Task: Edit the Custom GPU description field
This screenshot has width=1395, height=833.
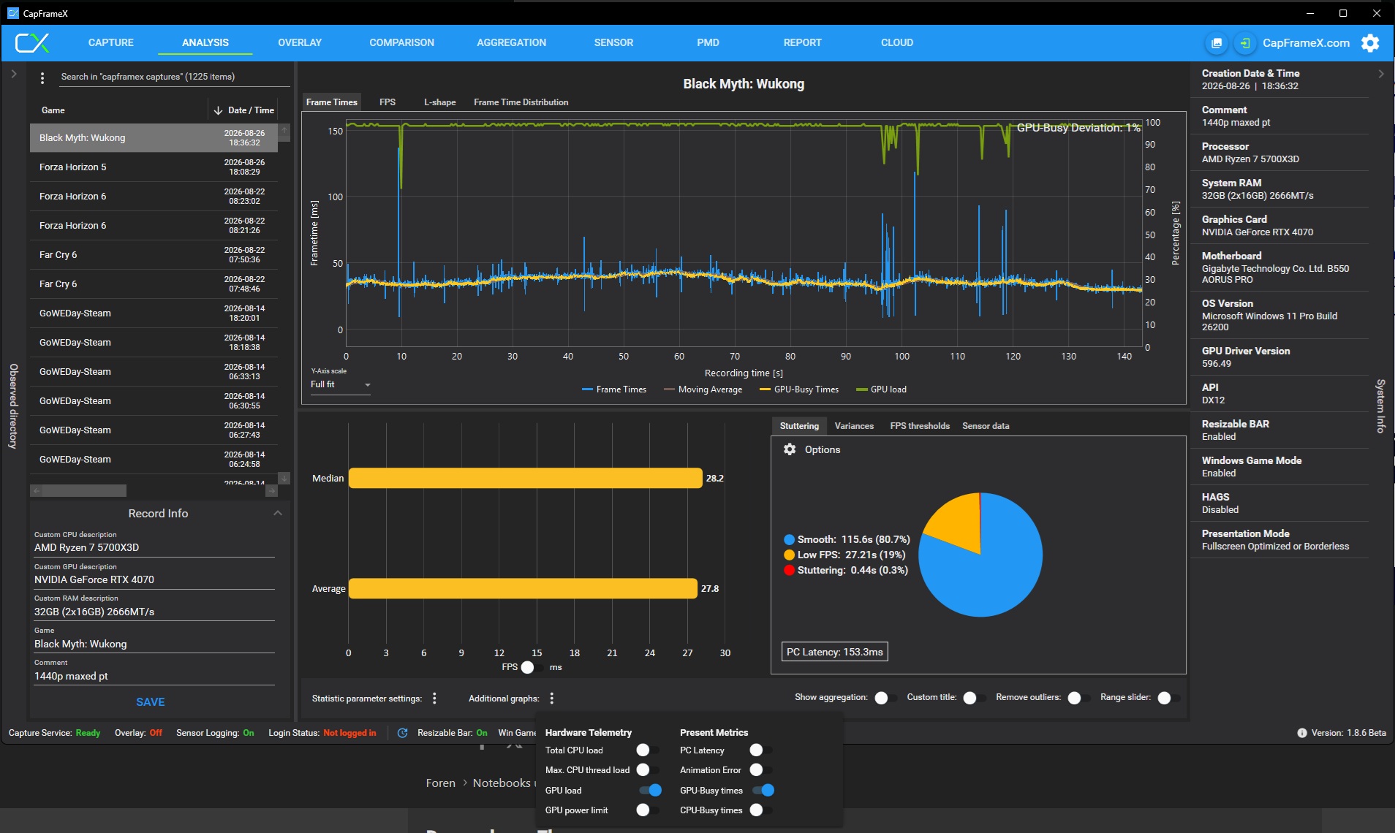Action: [154, 580]
